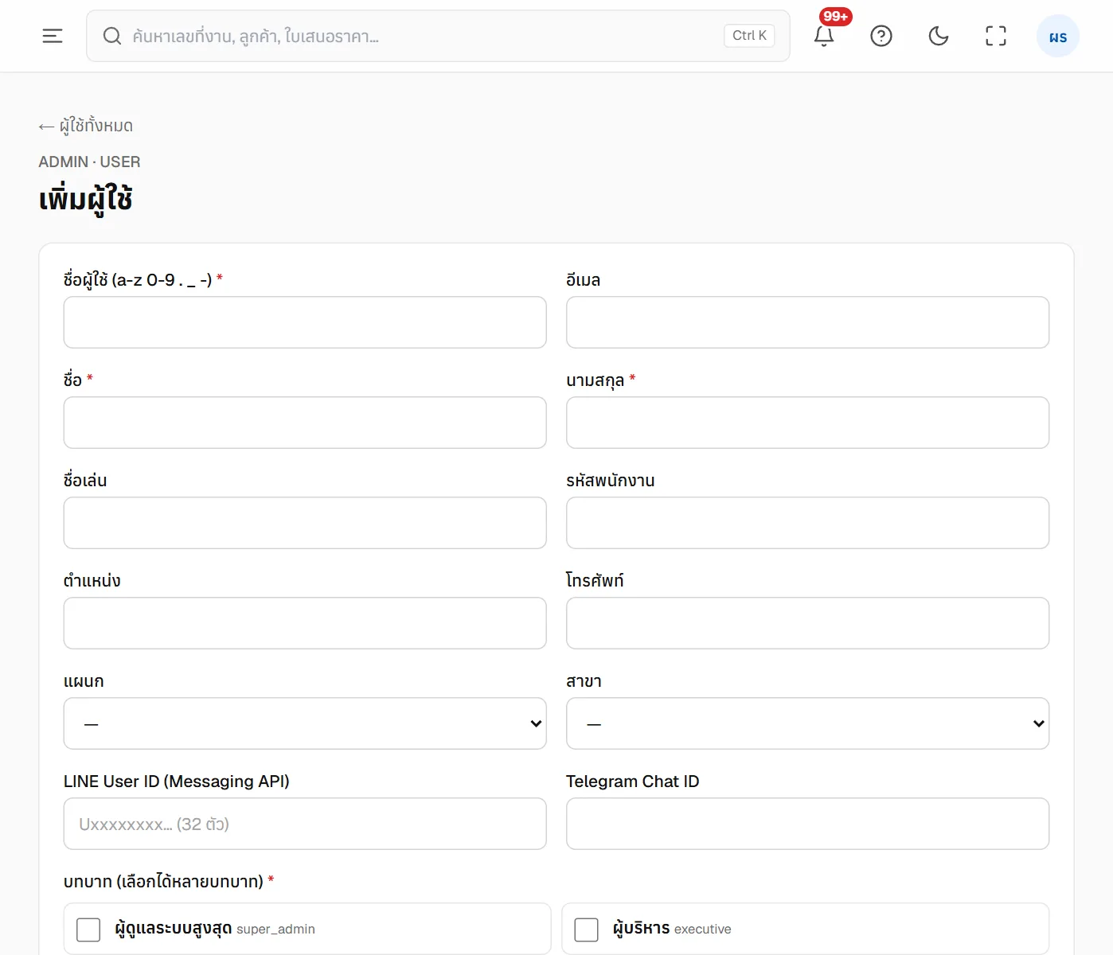This screenshot has width=1113, height=955.
Task: Focus the top search bar
Action: (438, 36)
